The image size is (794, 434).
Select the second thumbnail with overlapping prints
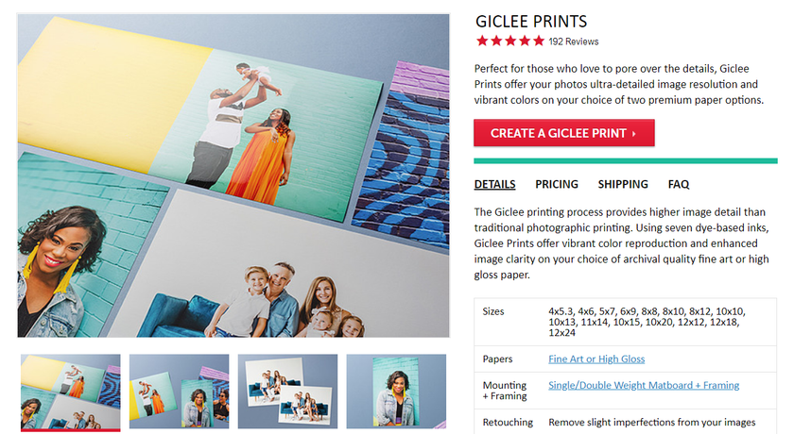point(179,392)
